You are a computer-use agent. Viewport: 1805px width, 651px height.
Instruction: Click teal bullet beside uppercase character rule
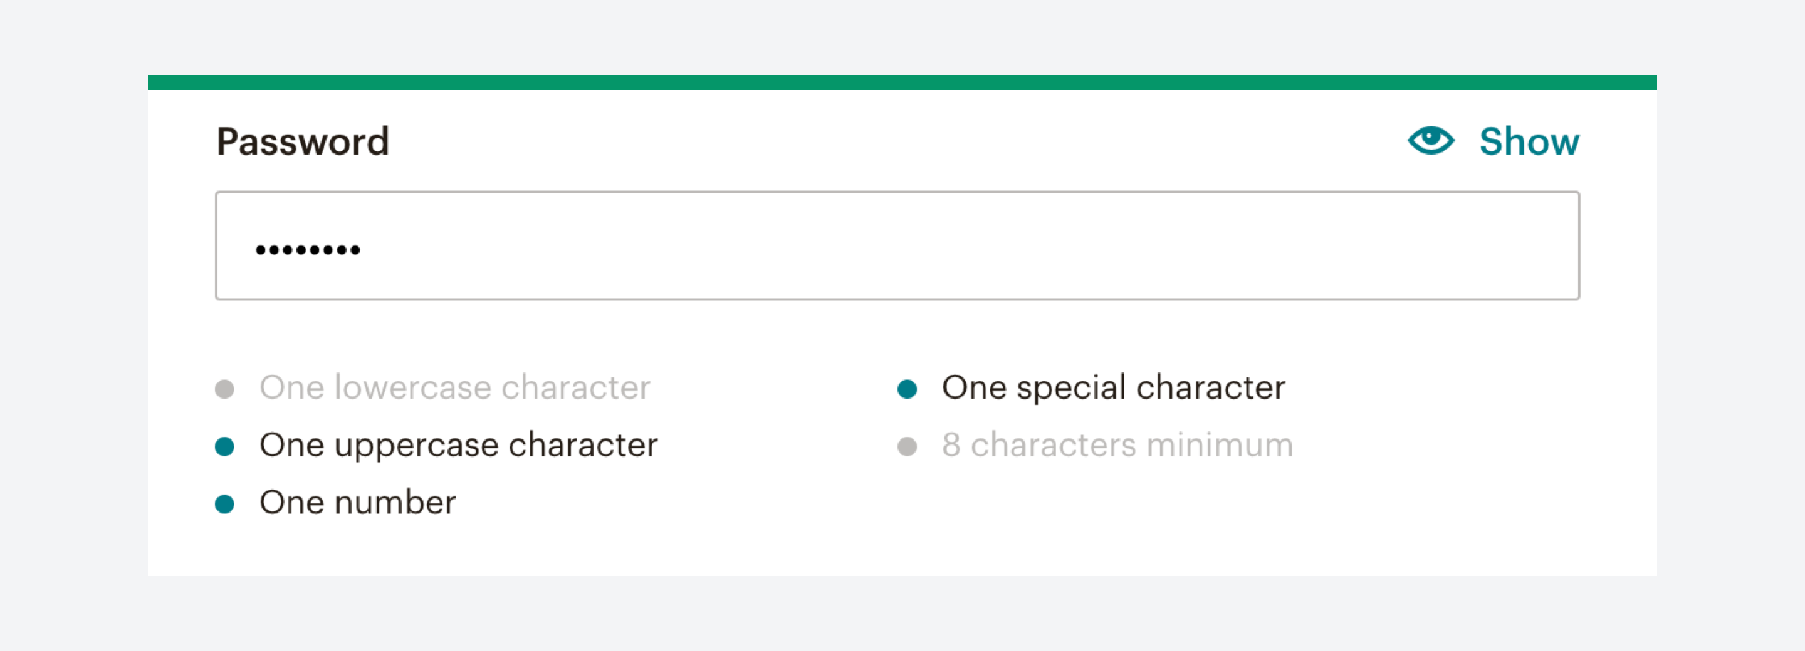224,446
